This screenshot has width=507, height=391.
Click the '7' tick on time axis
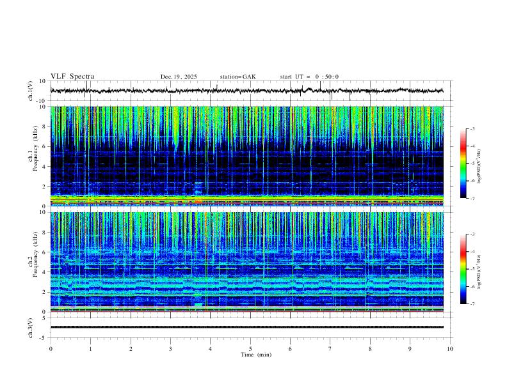[x=330, y=349]
